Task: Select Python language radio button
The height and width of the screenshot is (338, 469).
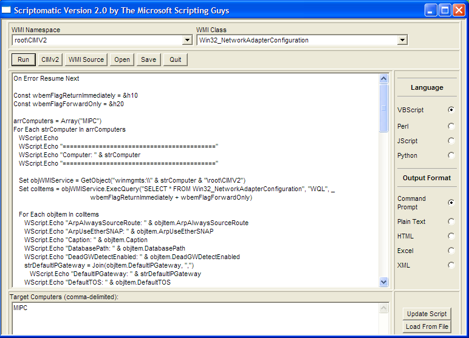Action: [451, 155]
